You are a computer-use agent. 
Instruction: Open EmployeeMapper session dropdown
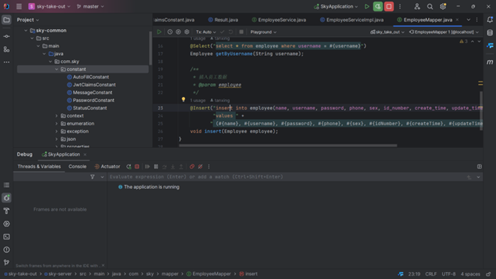444,32
